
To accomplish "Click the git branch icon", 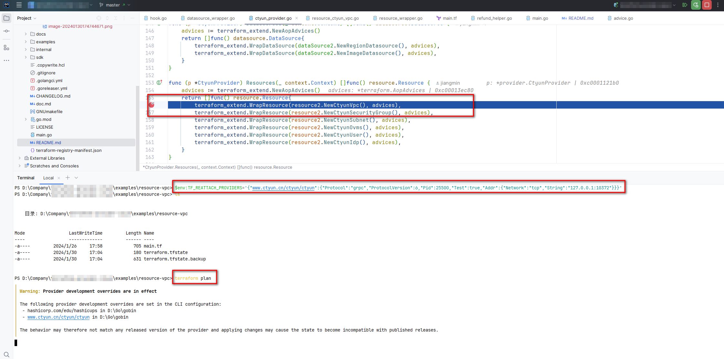I will pos(101,5).
